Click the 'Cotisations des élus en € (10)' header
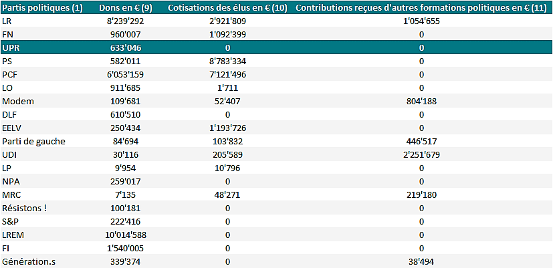Image resolution: width=553 pixels, height=268 pixels. (x=227, y=7)
